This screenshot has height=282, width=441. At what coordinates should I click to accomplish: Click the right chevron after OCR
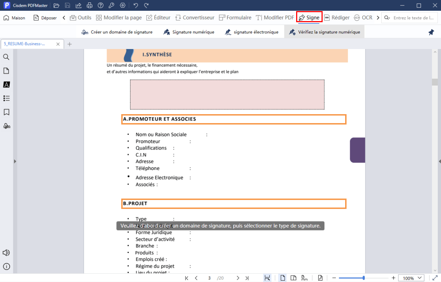(x=378, y=18)
